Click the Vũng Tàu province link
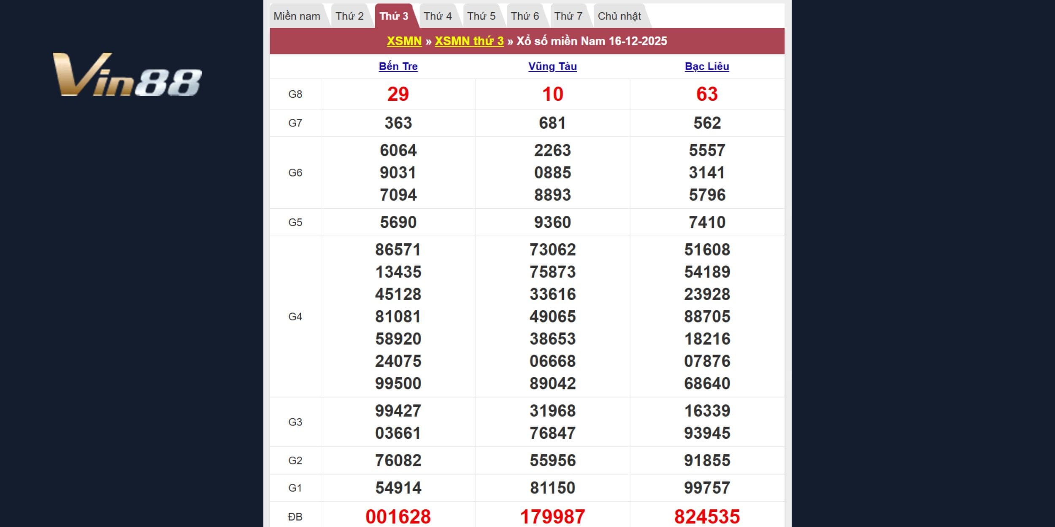 [x=552, y=67]
